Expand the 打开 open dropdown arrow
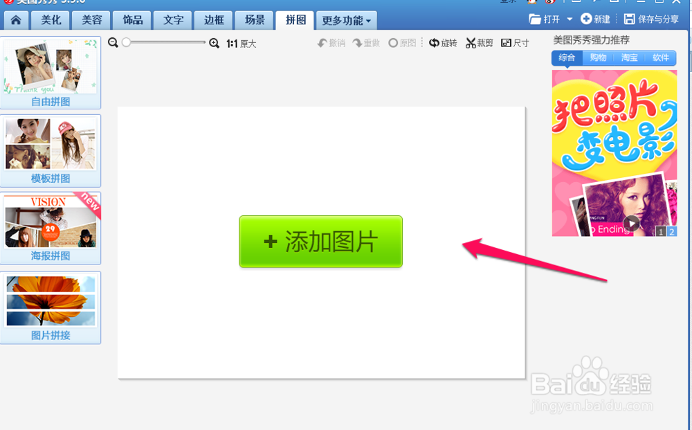This screenshot has height=430, width=692. [x=568, y=19]
